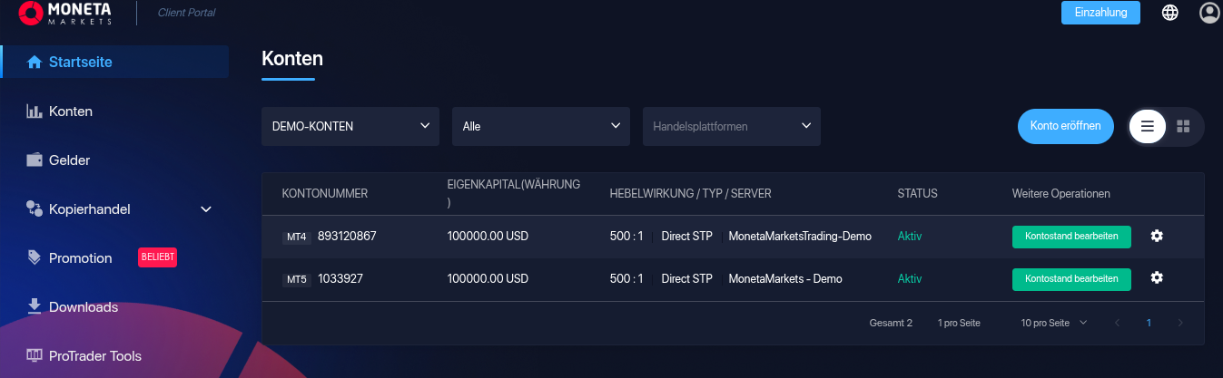
Task: Change the 10 pro Seite page size
Action: coord(1053,323)
